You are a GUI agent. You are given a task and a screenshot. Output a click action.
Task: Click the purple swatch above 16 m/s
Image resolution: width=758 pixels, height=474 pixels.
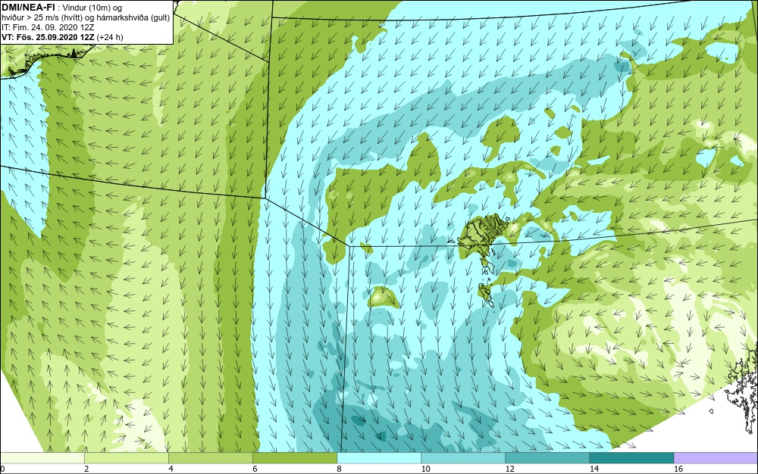pos(716,457)
